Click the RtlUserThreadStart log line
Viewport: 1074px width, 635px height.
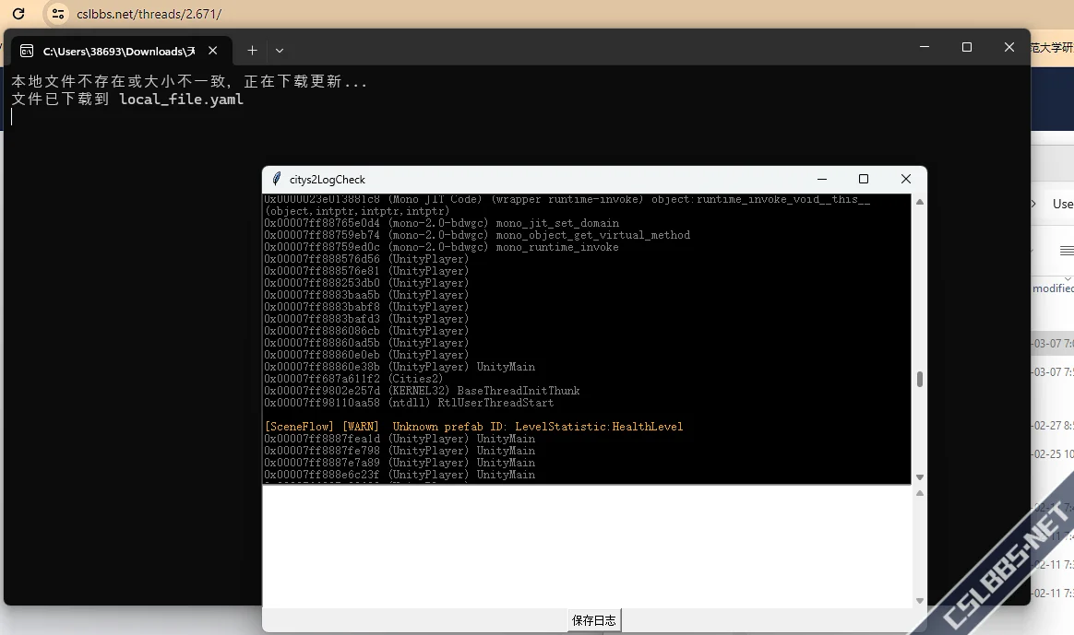(x=409, y=403)
